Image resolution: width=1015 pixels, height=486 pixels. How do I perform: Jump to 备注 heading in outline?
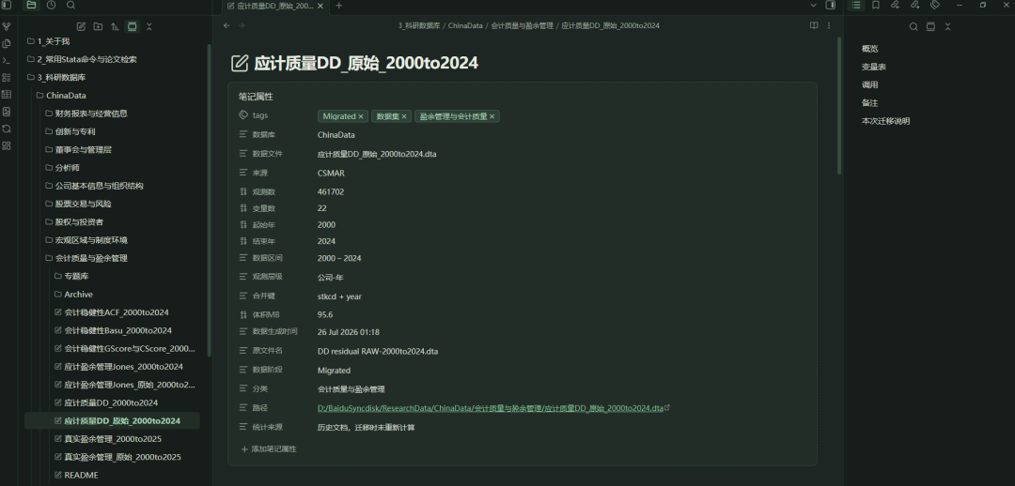[x=869, y=103]
